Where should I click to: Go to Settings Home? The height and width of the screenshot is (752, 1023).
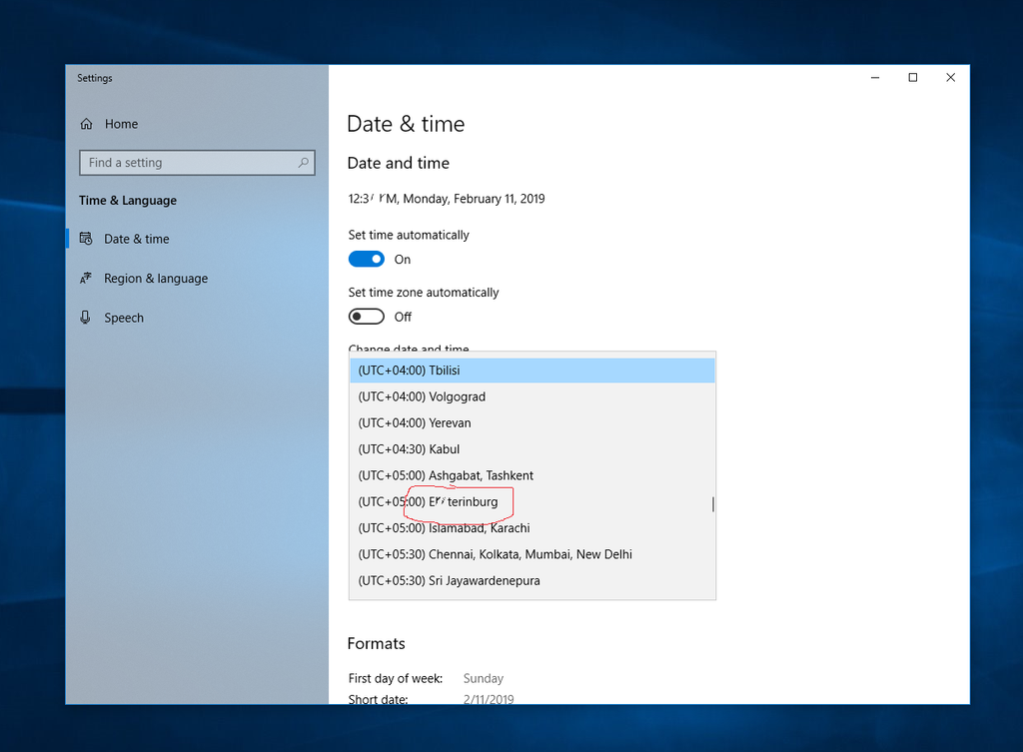point(121,125)
